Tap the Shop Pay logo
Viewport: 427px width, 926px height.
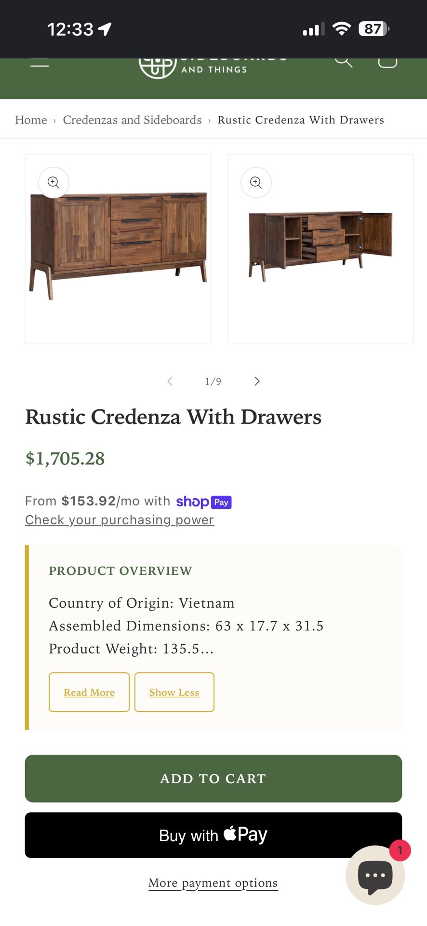pos(204,502)
